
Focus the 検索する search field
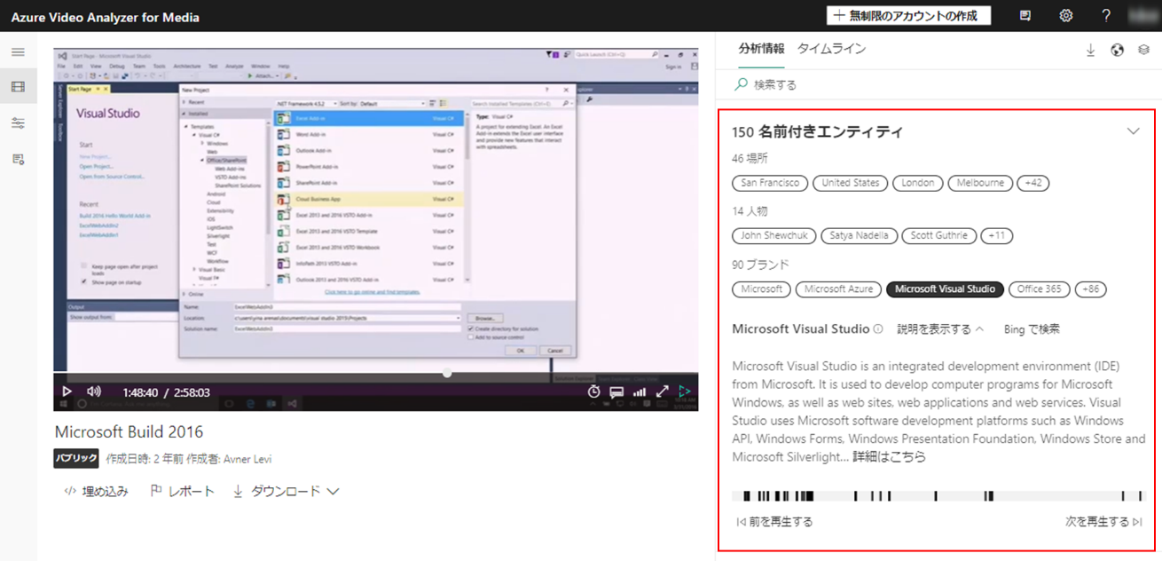938,84
